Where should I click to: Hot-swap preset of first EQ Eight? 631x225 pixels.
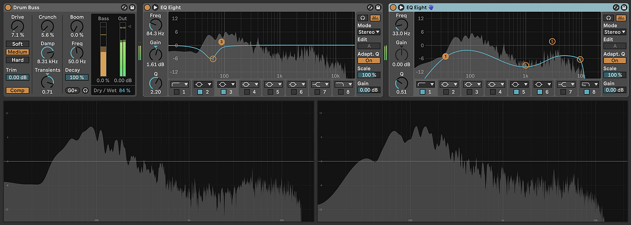[370, 7]
